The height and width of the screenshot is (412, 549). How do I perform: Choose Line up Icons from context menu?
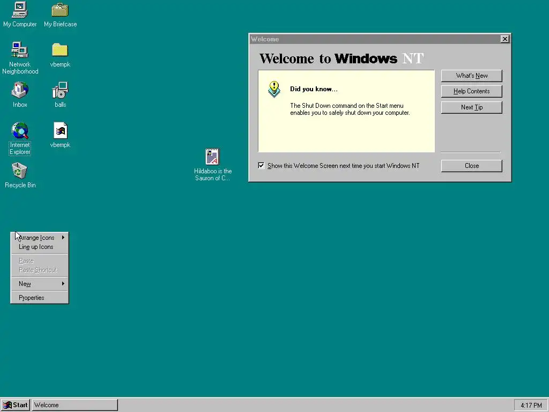[x=40, y=247]
